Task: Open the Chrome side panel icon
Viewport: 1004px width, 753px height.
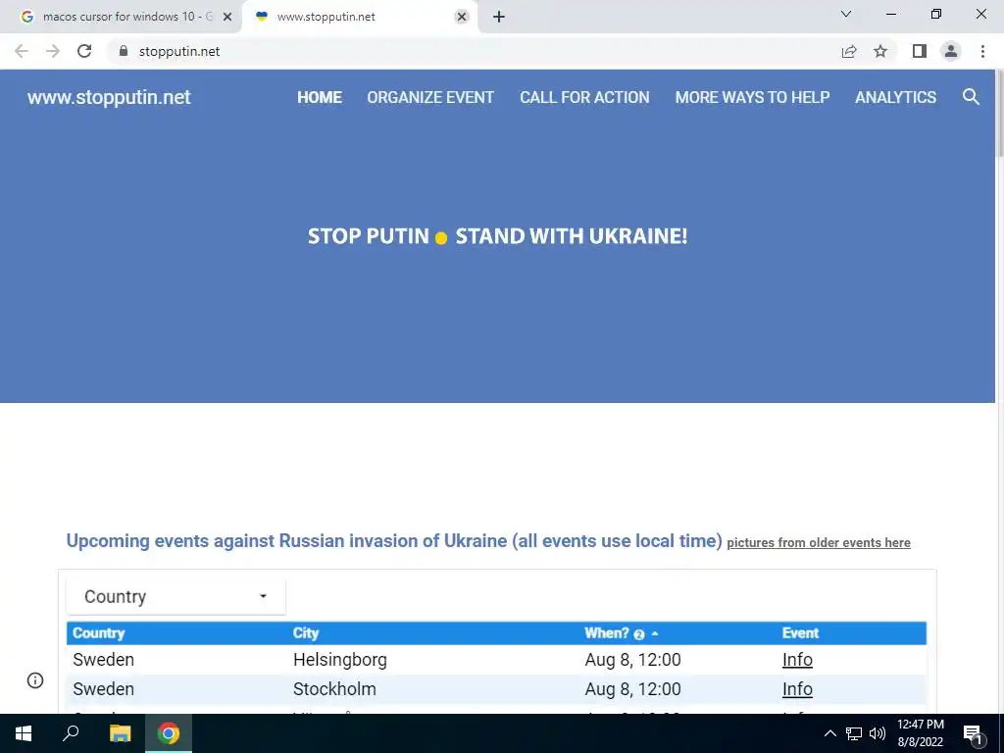Action: (x=920, y=51)
